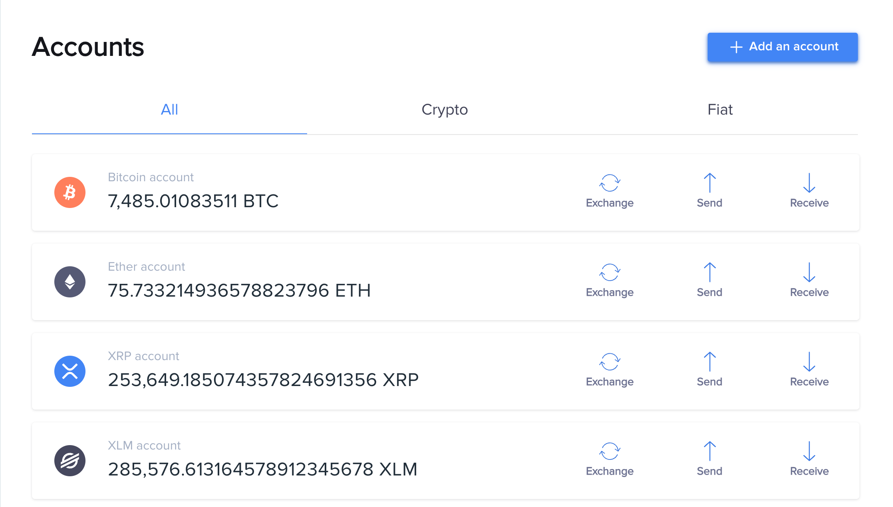Click the Ether coin logo icon

[x=70, y=282]
